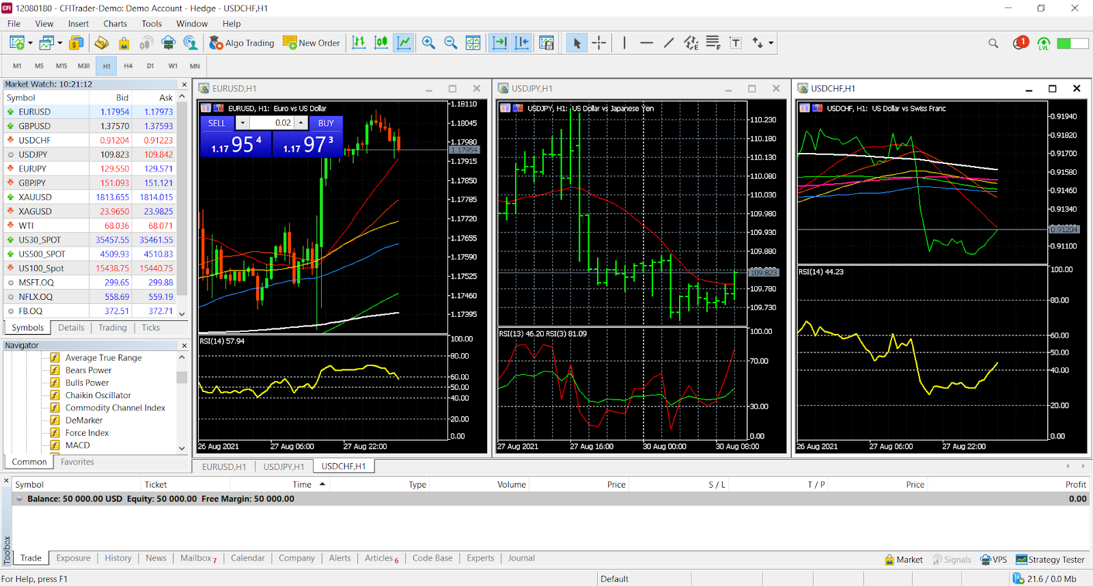Collapse the Balance row expander arrow
1093x586 pixels.
19,499
